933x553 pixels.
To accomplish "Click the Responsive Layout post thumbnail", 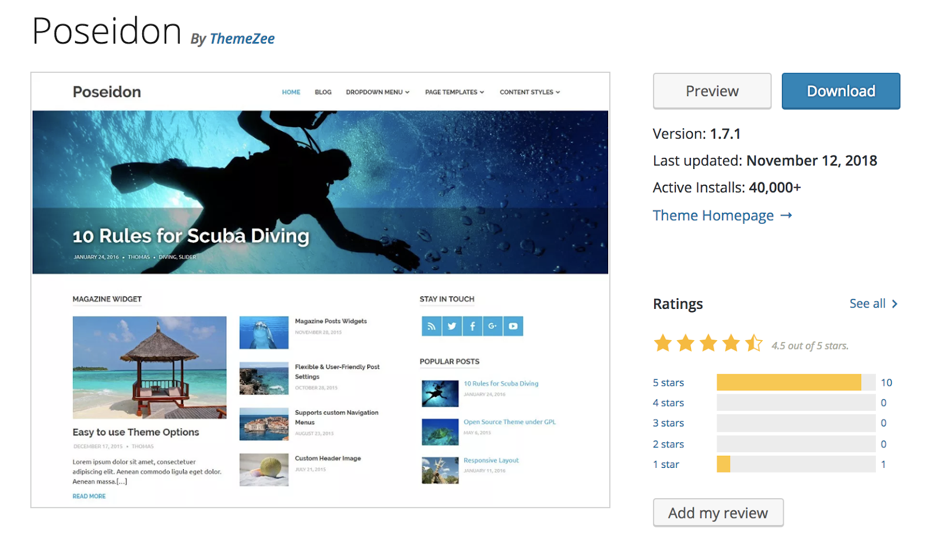I will [x=440, y=470].
